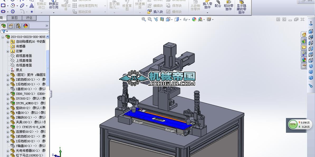Click Insert Components (插入零部件) tool
Image resolution: width=315 pixels, height=157 pixels.
coord(208,4)
